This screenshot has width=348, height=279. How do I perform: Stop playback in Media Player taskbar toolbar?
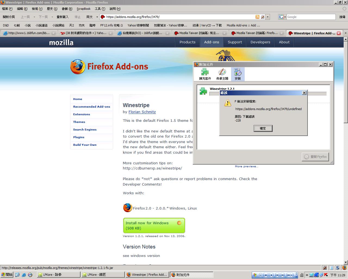[x=271, y=275]
